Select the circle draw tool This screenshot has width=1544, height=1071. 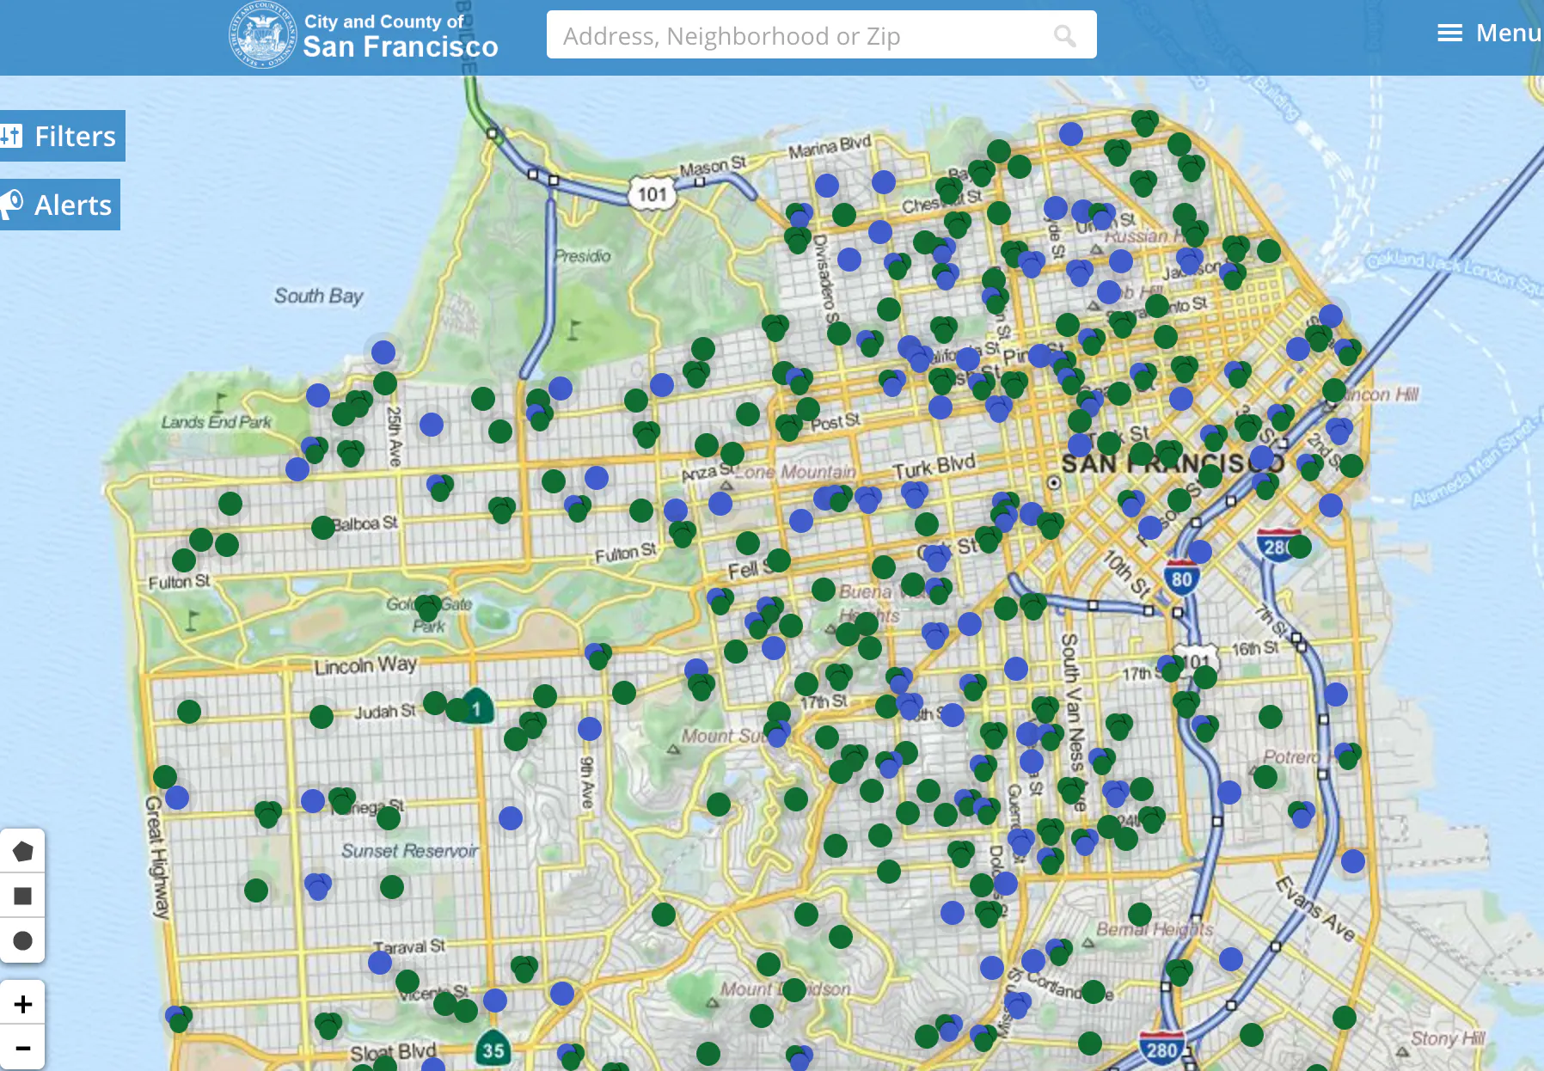pos(23,941)
